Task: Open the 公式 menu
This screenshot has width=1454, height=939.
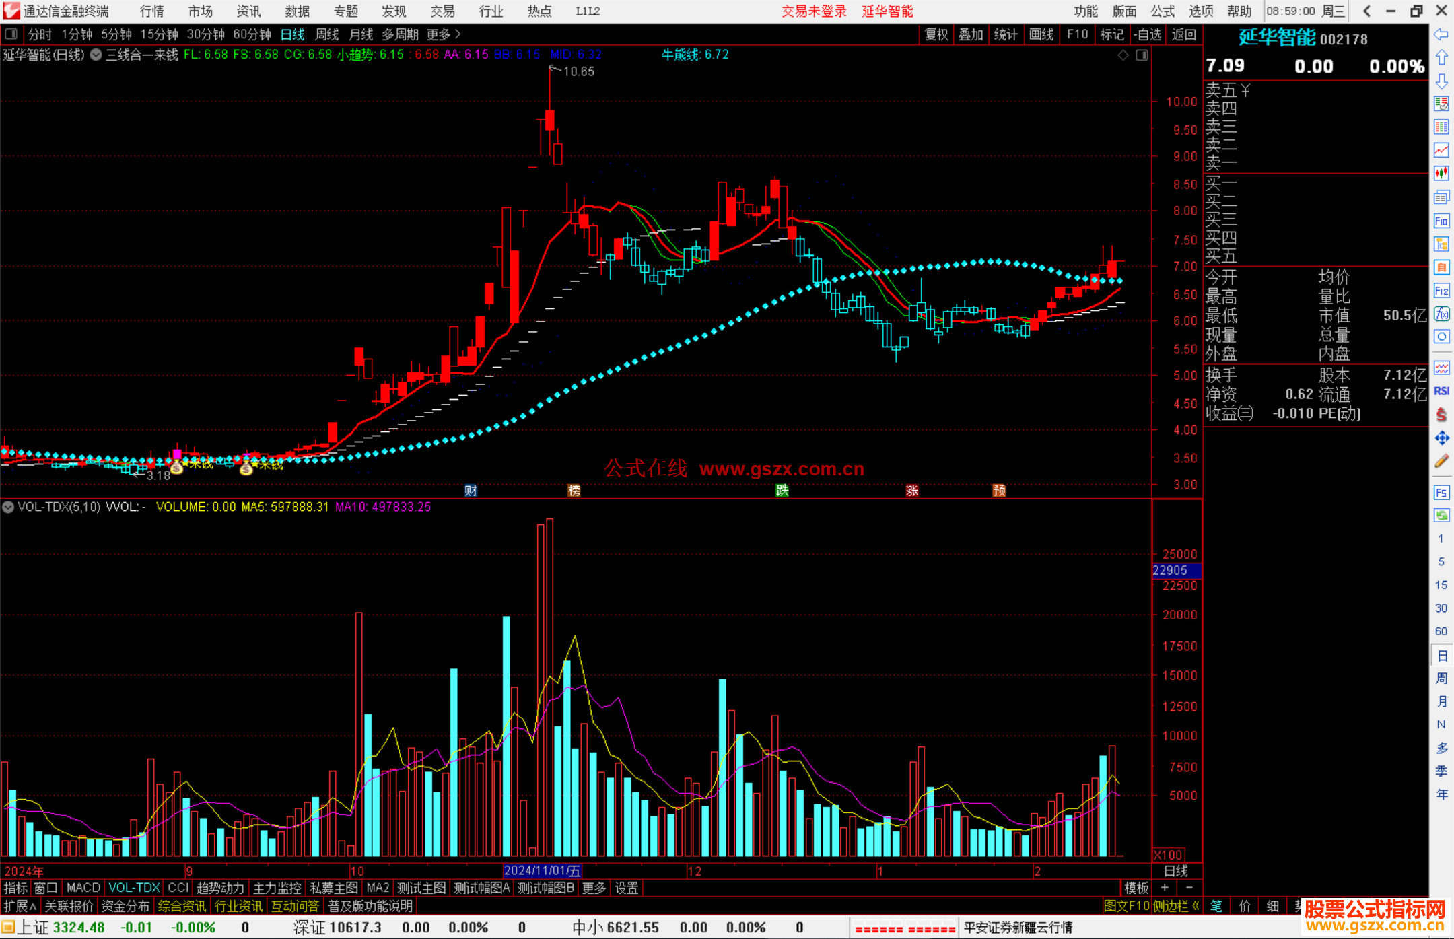Action: pos(1163,11)
